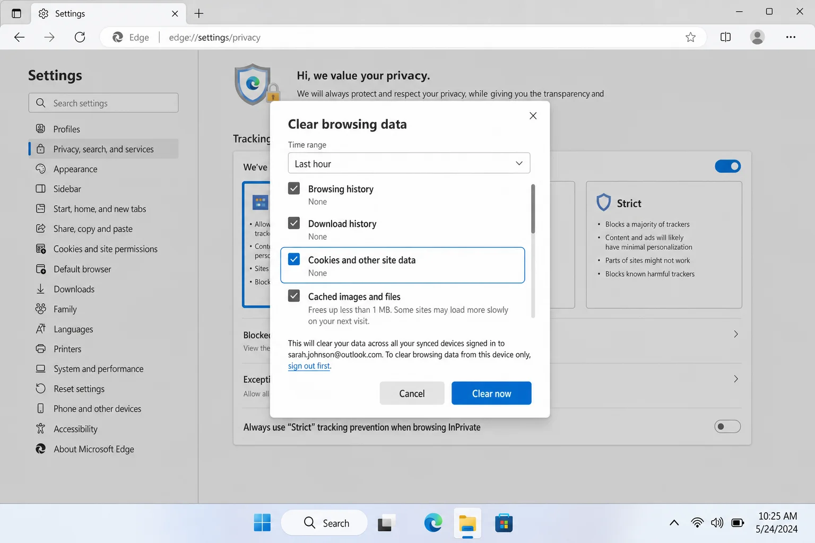815x543 pixels.
Task: Add this page to favorites star
Action: click(690, 37)
